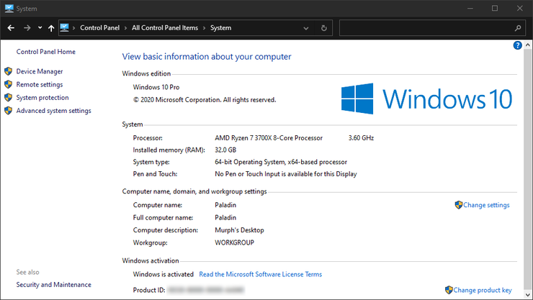533x300 pixels.
Task: Open recent locations dropdown arrow
Action: 40,28
